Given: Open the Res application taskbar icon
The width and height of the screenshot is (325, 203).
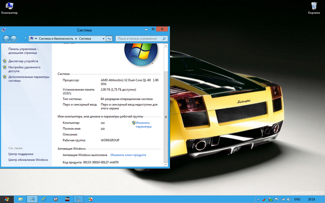Looking at the screenshot, I should click(67, 199).
